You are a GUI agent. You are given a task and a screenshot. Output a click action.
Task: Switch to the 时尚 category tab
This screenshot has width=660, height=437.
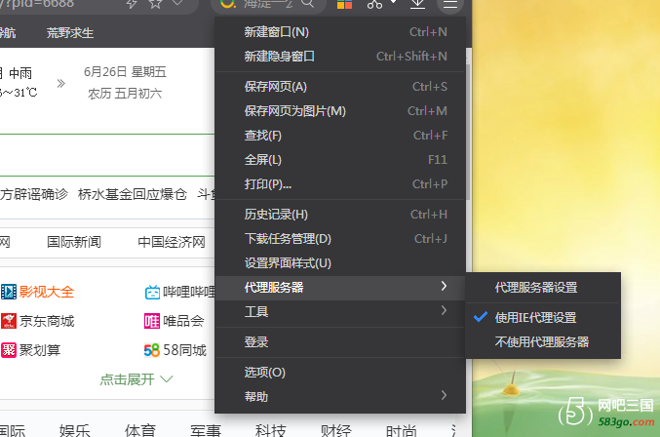pos(401,430)
